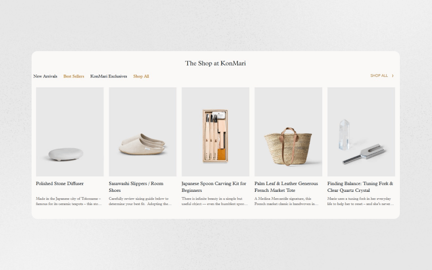
Task: Click the description 'Carefully review sizing guide'
Action: coord(140,201)
